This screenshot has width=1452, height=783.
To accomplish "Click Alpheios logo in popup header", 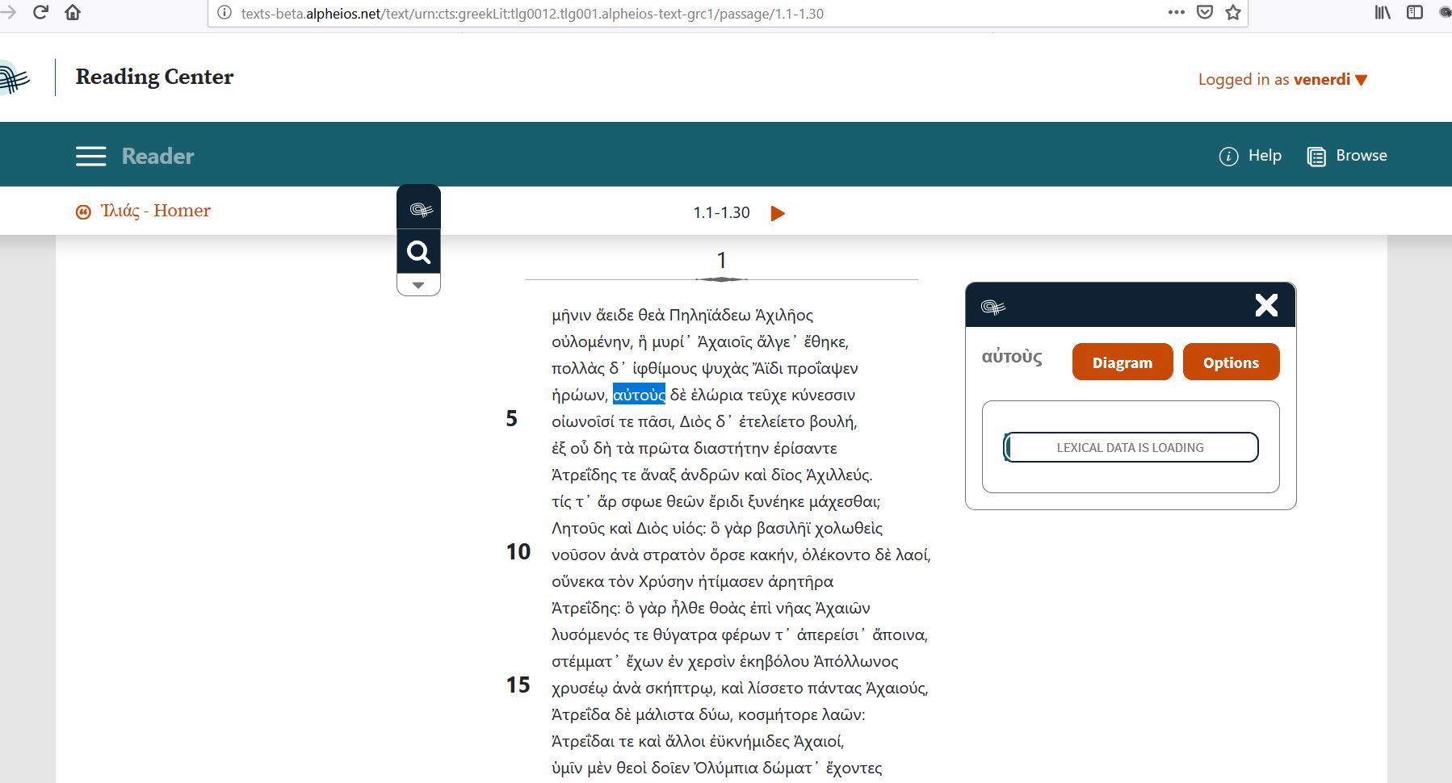I will click(x=992, y=307).
